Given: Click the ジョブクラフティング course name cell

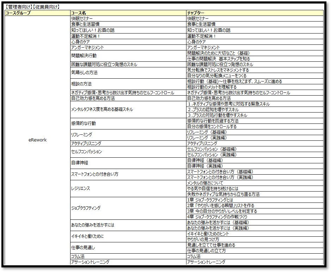Looking at the screenshot, I should 86,208.
